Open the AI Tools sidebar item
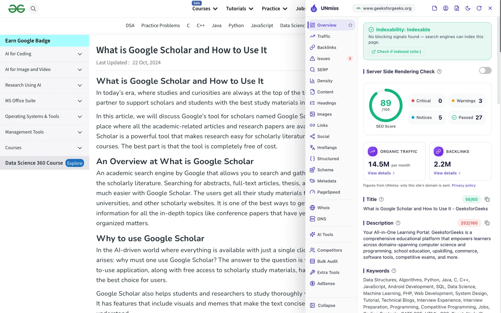This screenshot has height=313, width=501. click(x=331, y=234)
